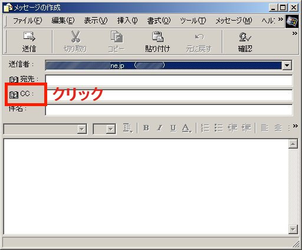Click the 件名 subject input field

169,110
